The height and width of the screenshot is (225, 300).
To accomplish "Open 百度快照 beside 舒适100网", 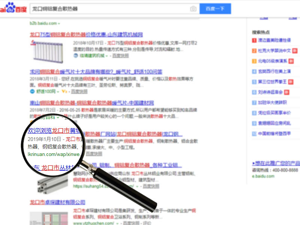I will (x=79, y=91).
